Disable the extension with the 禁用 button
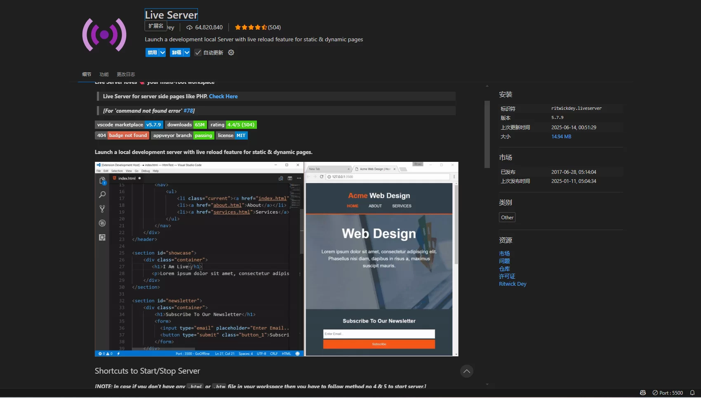 152,52
